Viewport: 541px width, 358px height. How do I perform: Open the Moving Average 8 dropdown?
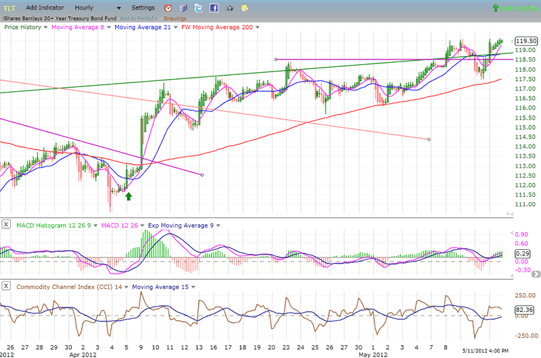(x=110, y=27)
